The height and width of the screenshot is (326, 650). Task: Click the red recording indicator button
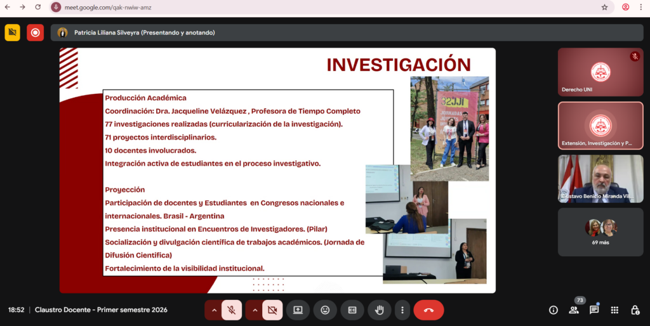pos(35,32)
